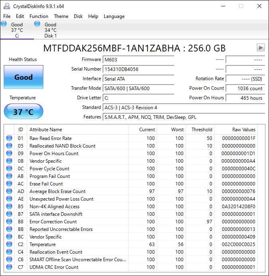This screenshot has height=276, width=269.
Task: Click the Attribute Name column header
Action: (x=77, y=130)
